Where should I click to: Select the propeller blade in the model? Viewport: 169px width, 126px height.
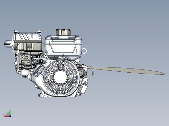pyautogui.click(x=126, y=70)
